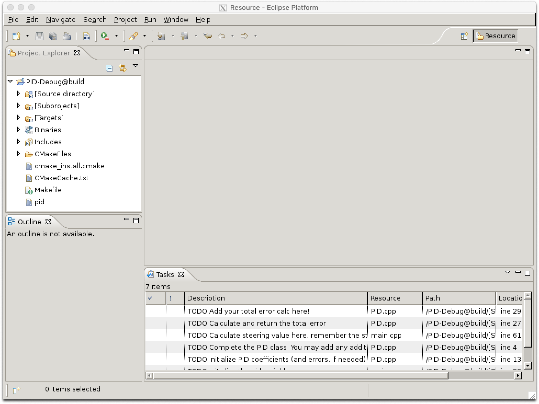Click the External Tools run icon

pyautogui.click(x=105, y=36)
